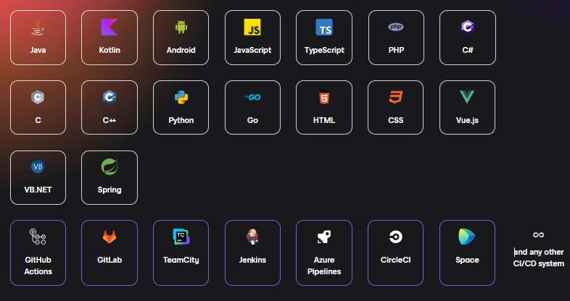The image size is (570, 301).
Task: Click the TeamCity TC logo icon
Action: (x=181, y=237)
